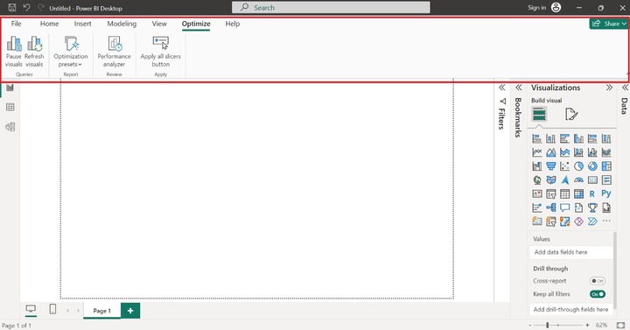Select the Azure map arrow visual

pyautogui.click(x=565, y=180)
